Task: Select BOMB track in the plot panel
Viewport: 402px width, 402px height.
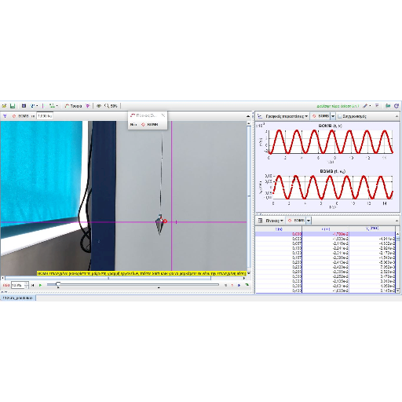Action: [x=320, y=116]
